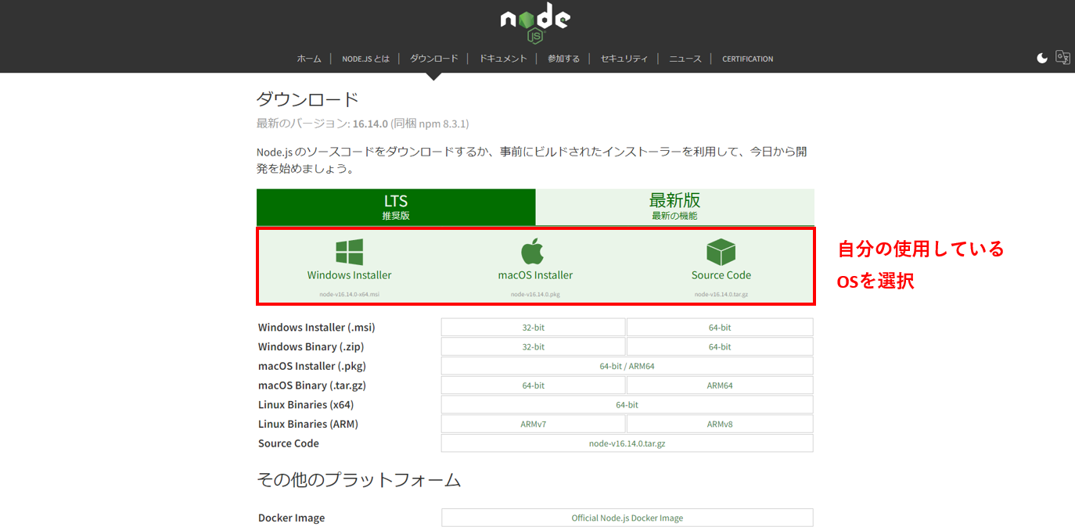This screenshot has width=1075, height=527.
Task: Download Windows Binary (.zip) 64-bit
Action: [720, 346]
